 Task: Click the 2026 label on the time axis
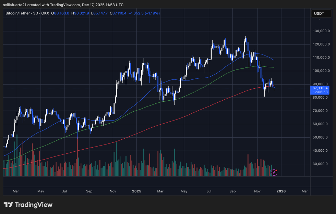click(x=281, y=191)
